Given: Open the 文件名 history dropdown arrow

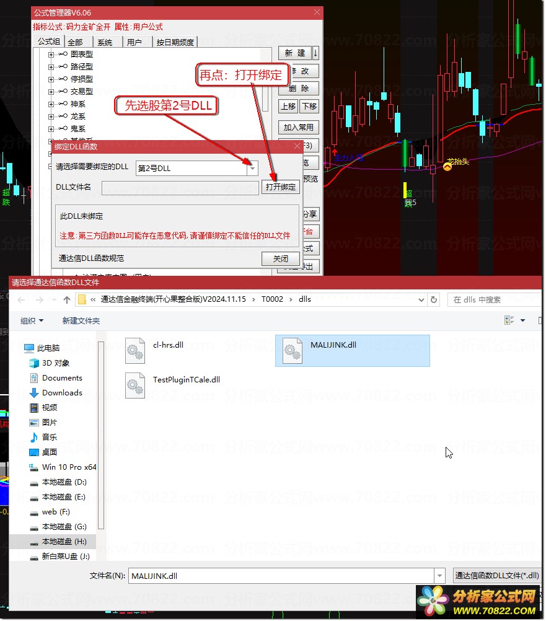Looking at the screenshot, I should tap(439, 576).
